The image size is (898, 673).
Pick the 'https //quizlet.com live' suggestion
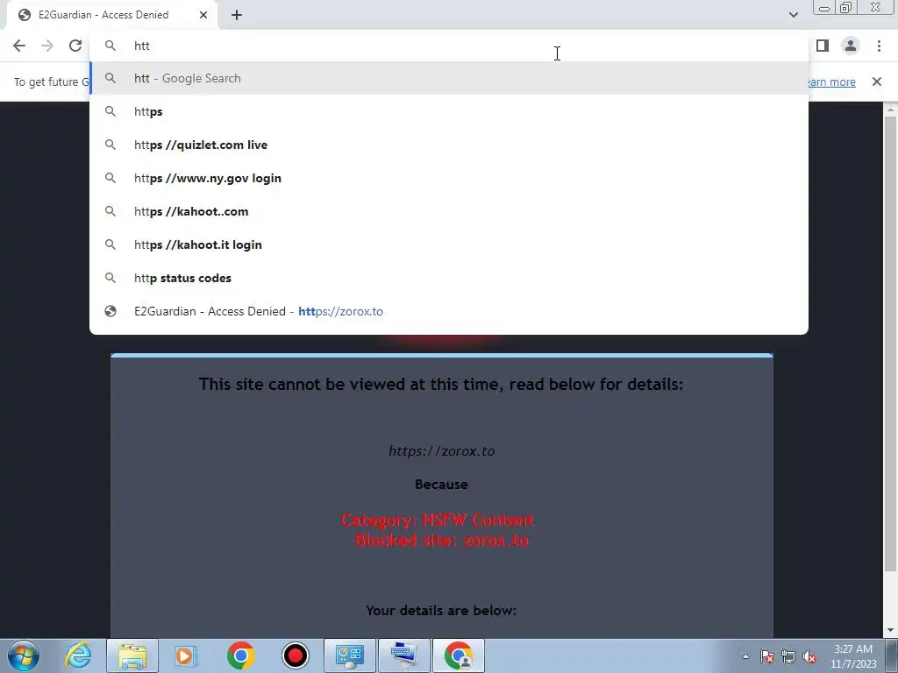pyautogui.click(x=449, y=145)
